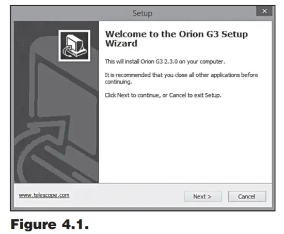Click the word 'continuing.' in the body text

coord(118,82)
